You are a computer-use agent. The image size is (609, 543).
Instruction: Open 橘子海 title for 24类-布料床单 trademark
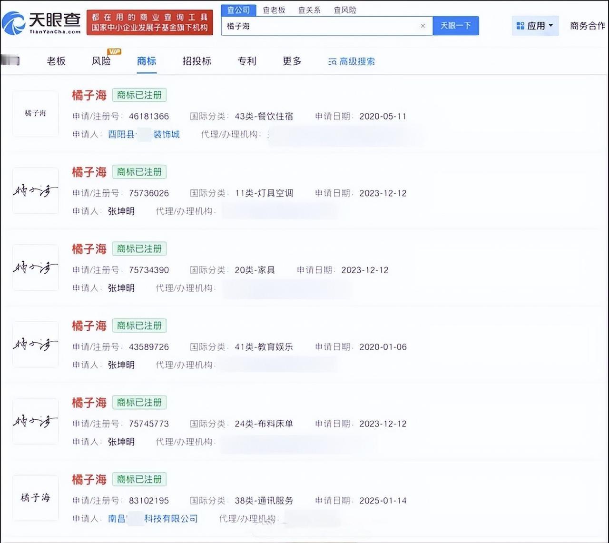89,403
